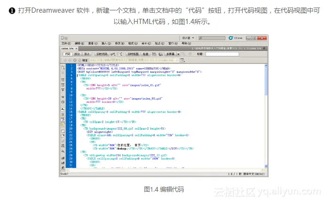326x202 pixels.
Task: Open the 文件(F) menu
Action: pos(66,44)
